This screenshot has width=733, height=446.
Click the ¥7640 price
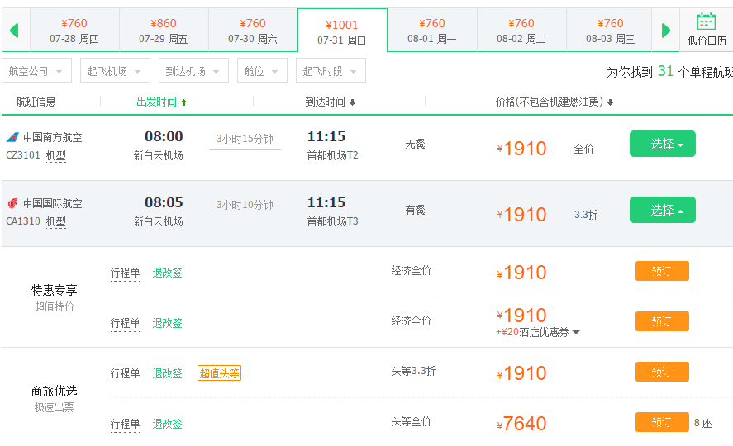click(521, 424)
